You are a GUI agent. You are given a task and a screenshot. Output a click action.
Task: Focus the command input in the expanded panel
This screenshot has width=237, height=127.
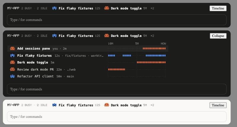click(x=117, y=89)
